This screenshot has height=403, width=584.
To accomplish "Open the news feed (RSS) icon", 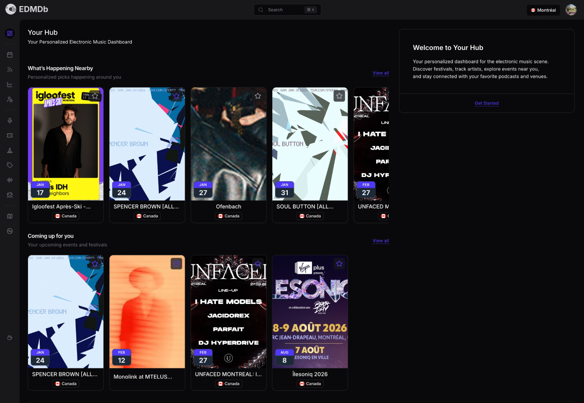I will click(9, 70).
